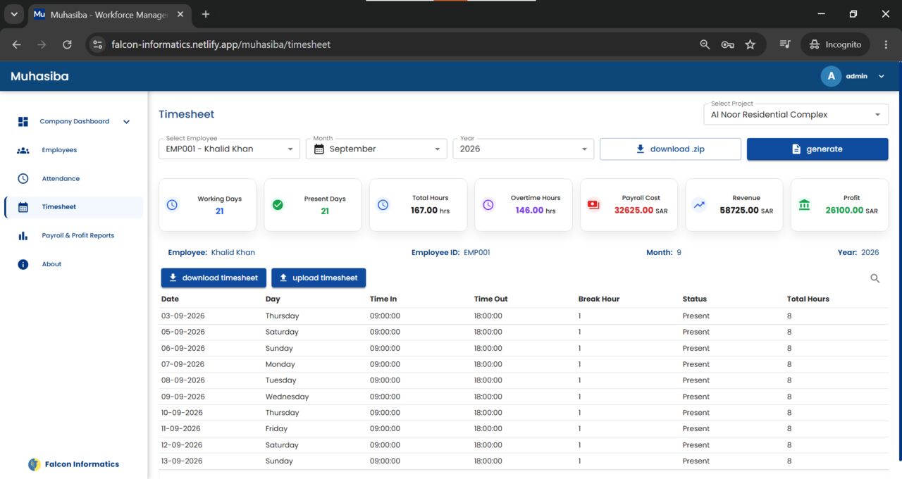Click the download timesheet button
This screenshot has height=479, width=902.
(214, 278)
